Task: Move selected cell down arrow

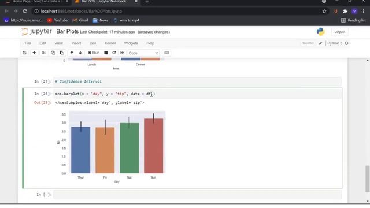Action: (x=80, y=53)
